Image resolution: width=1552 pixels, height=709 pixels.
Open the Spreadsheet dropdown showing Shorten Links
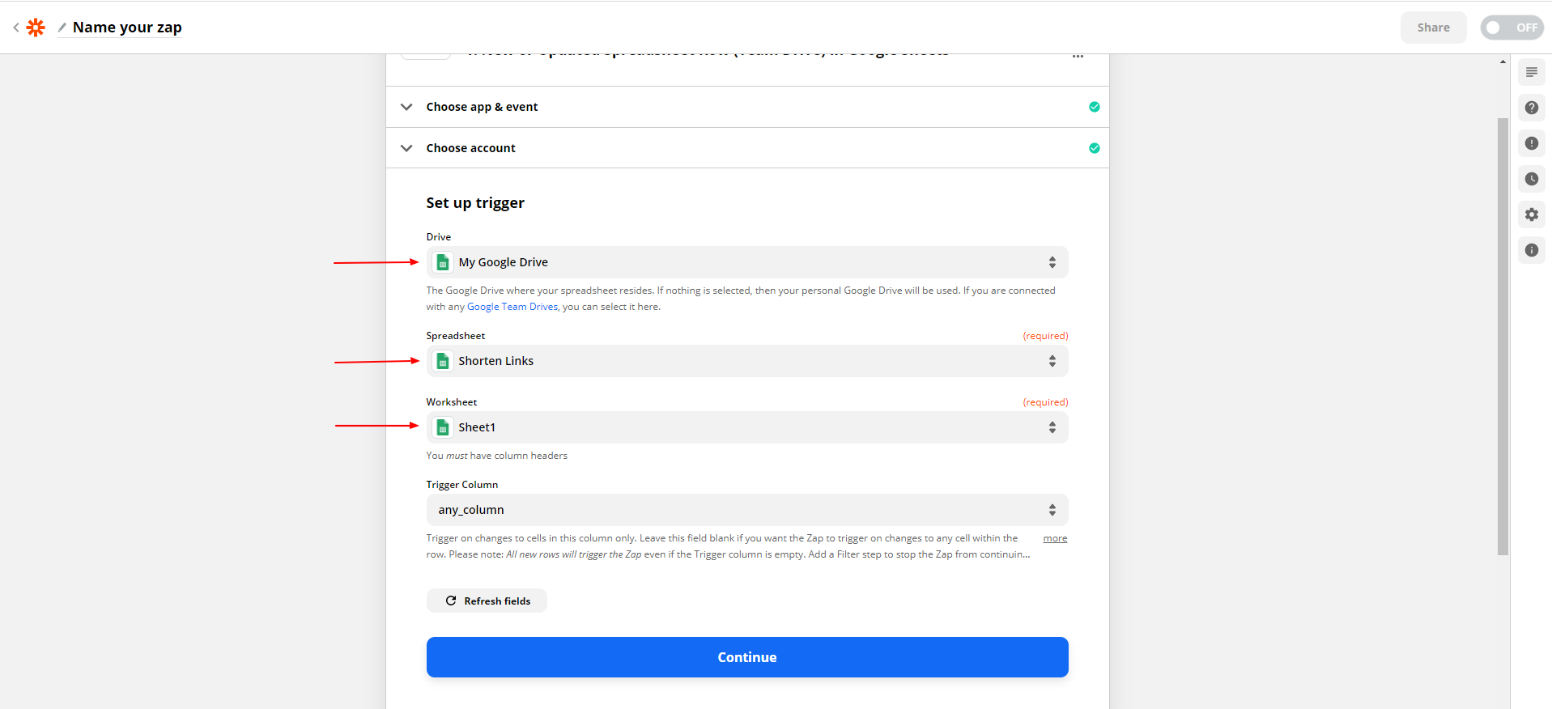pyautogui.click(x=746, y=361)
